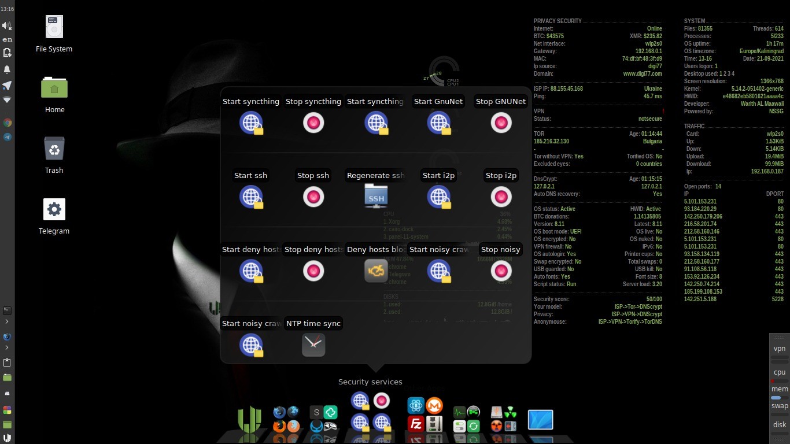Launch Stop syncthing from Security services popup
This screenshot has width=790, height=444.
(313, 123)
